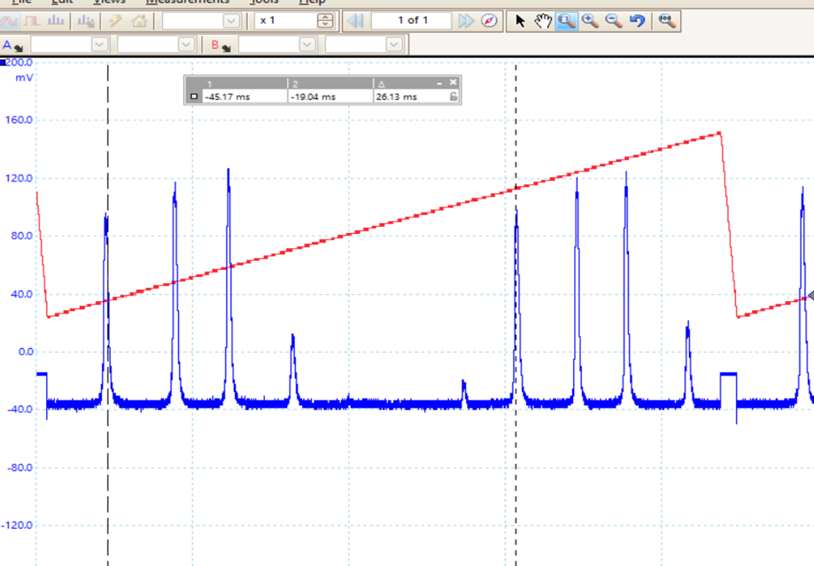Decrease zoom factor with x 1 down arrow
Screen dimensions: 814x566
pyautogui.click(x=325, y=25)
